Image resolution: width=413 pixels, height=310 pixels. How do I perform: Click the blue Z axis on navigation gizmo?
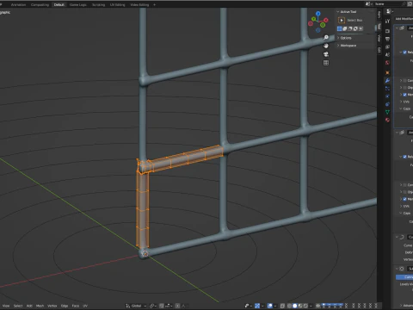pos(318,13)
